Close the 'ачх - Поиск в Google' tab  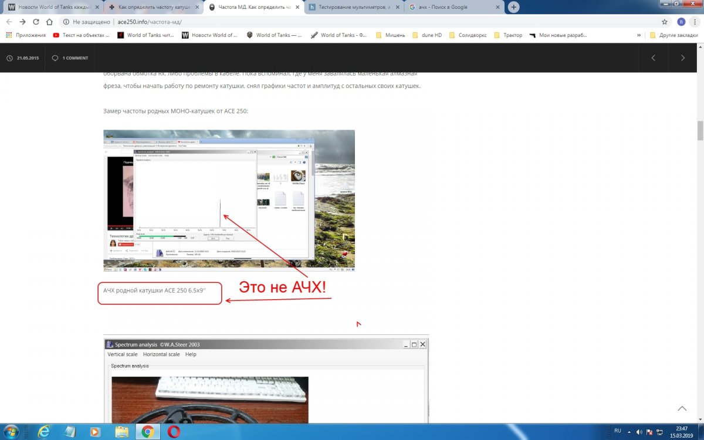[x=497, y=7]
